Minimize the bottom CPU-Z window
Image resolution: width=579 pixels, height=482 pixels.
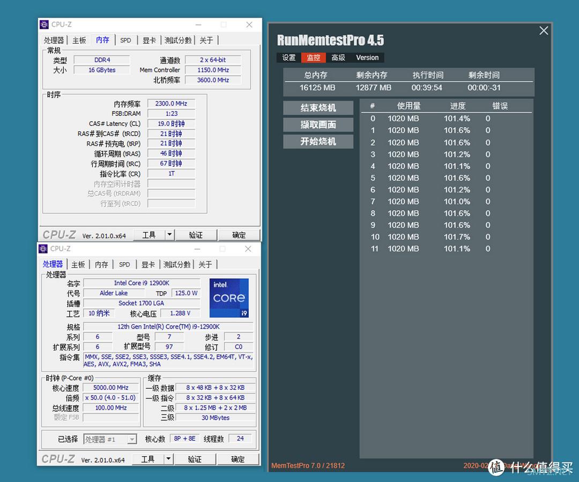[x=197, y=249]
